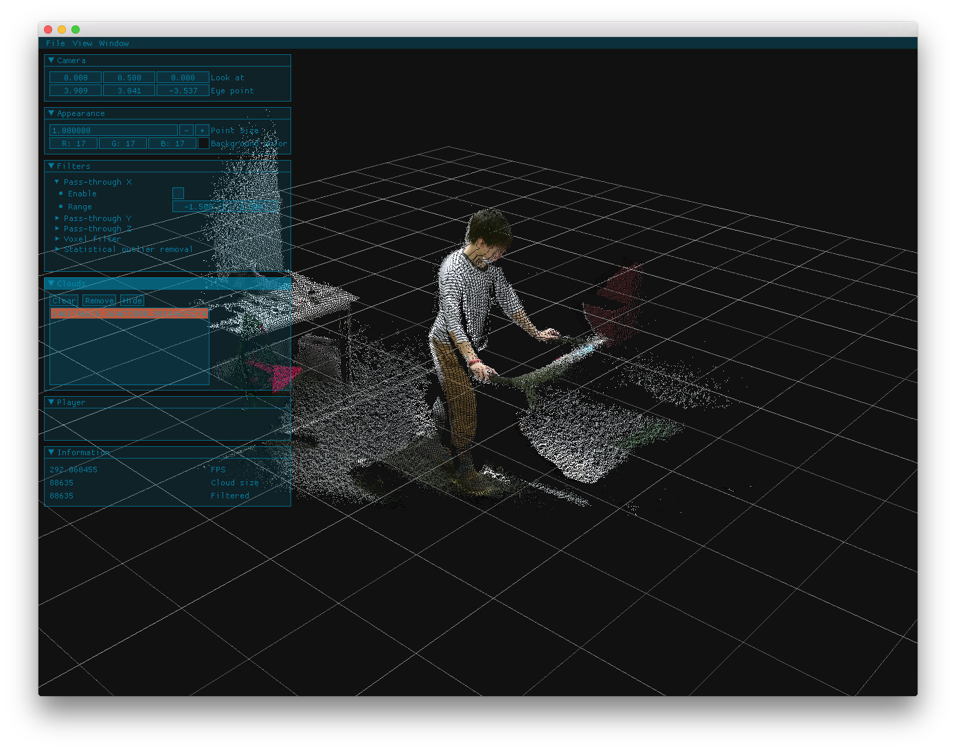This screenshot has width=956, height=751.
Task: Collapse the Appearance panel
Action: pyautogui.click(x=51, y=113)
